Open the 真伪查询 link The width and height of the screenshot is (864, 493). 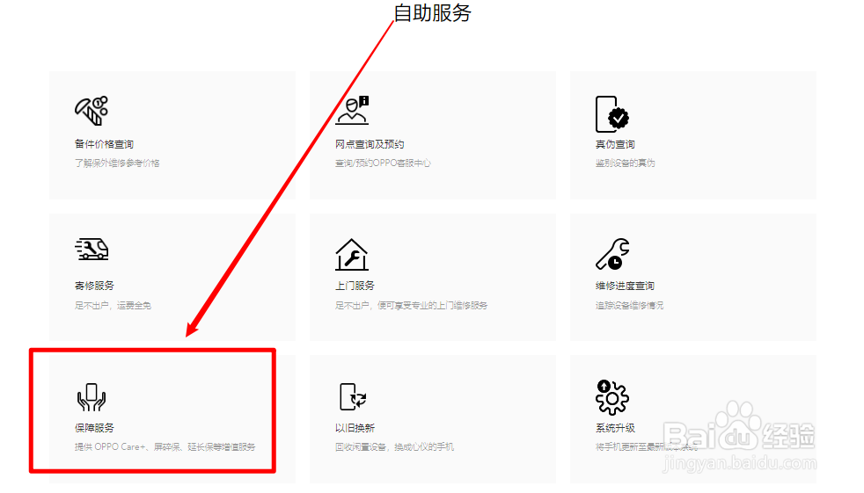615,144
